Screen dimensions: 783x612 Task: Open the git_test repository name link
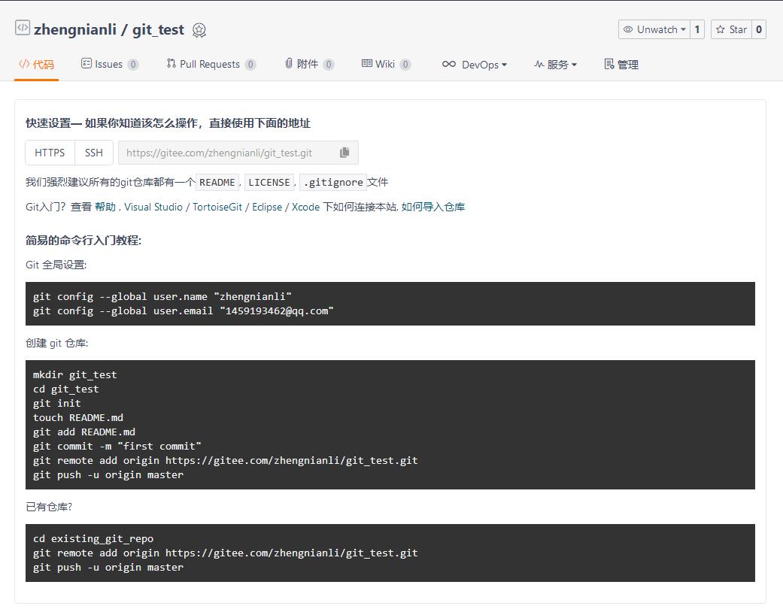pyautogui.click(x=158, y=29)
